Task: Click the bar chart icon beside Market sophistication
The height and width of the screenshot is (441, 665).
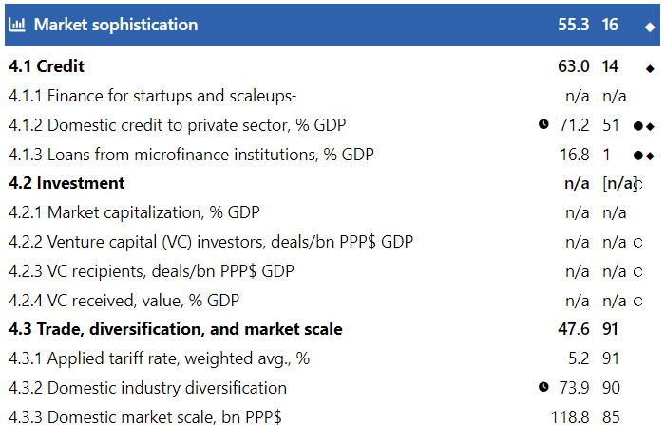Action: pos(18,26)
